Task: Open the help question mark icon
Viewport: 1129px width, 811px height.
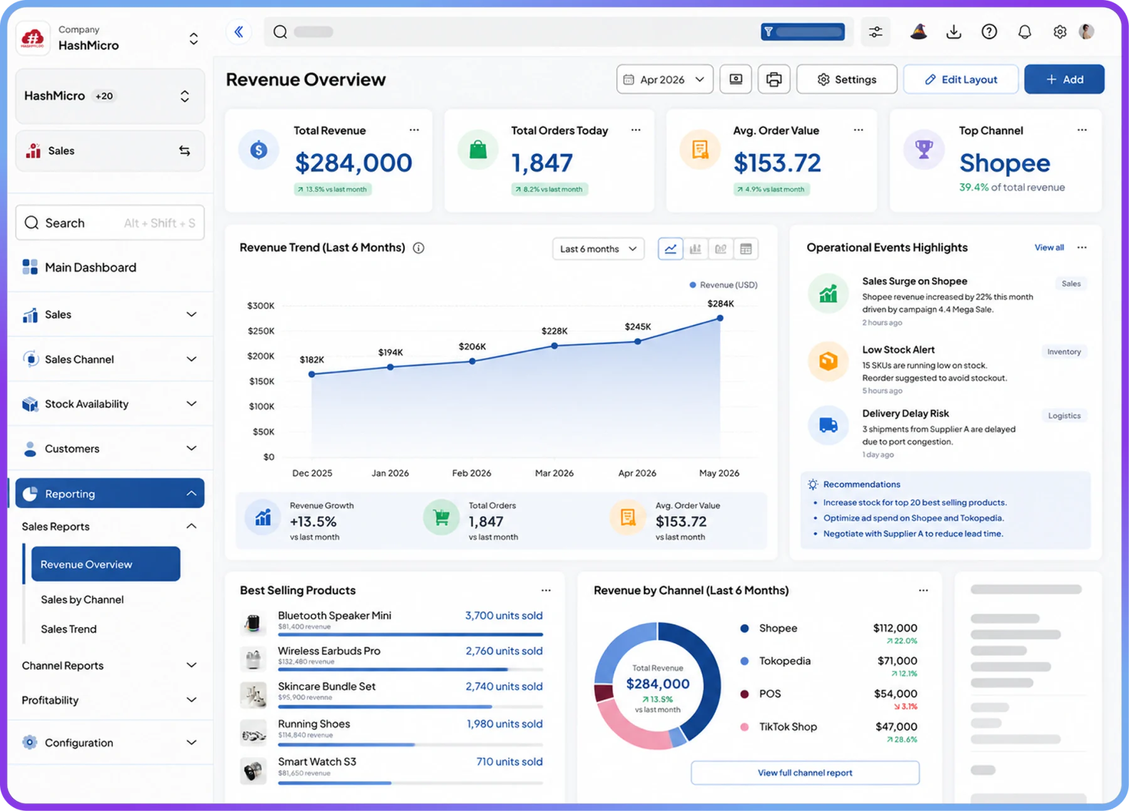Action: tap(989, 31)
